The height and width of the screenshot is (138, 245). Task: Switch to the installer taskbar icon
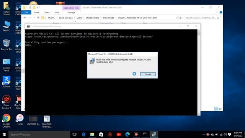[x=154, y=135]
